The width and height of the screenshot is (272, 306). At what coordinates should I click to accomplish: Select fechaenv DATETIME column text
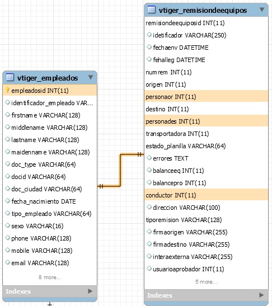coord(181,48)
